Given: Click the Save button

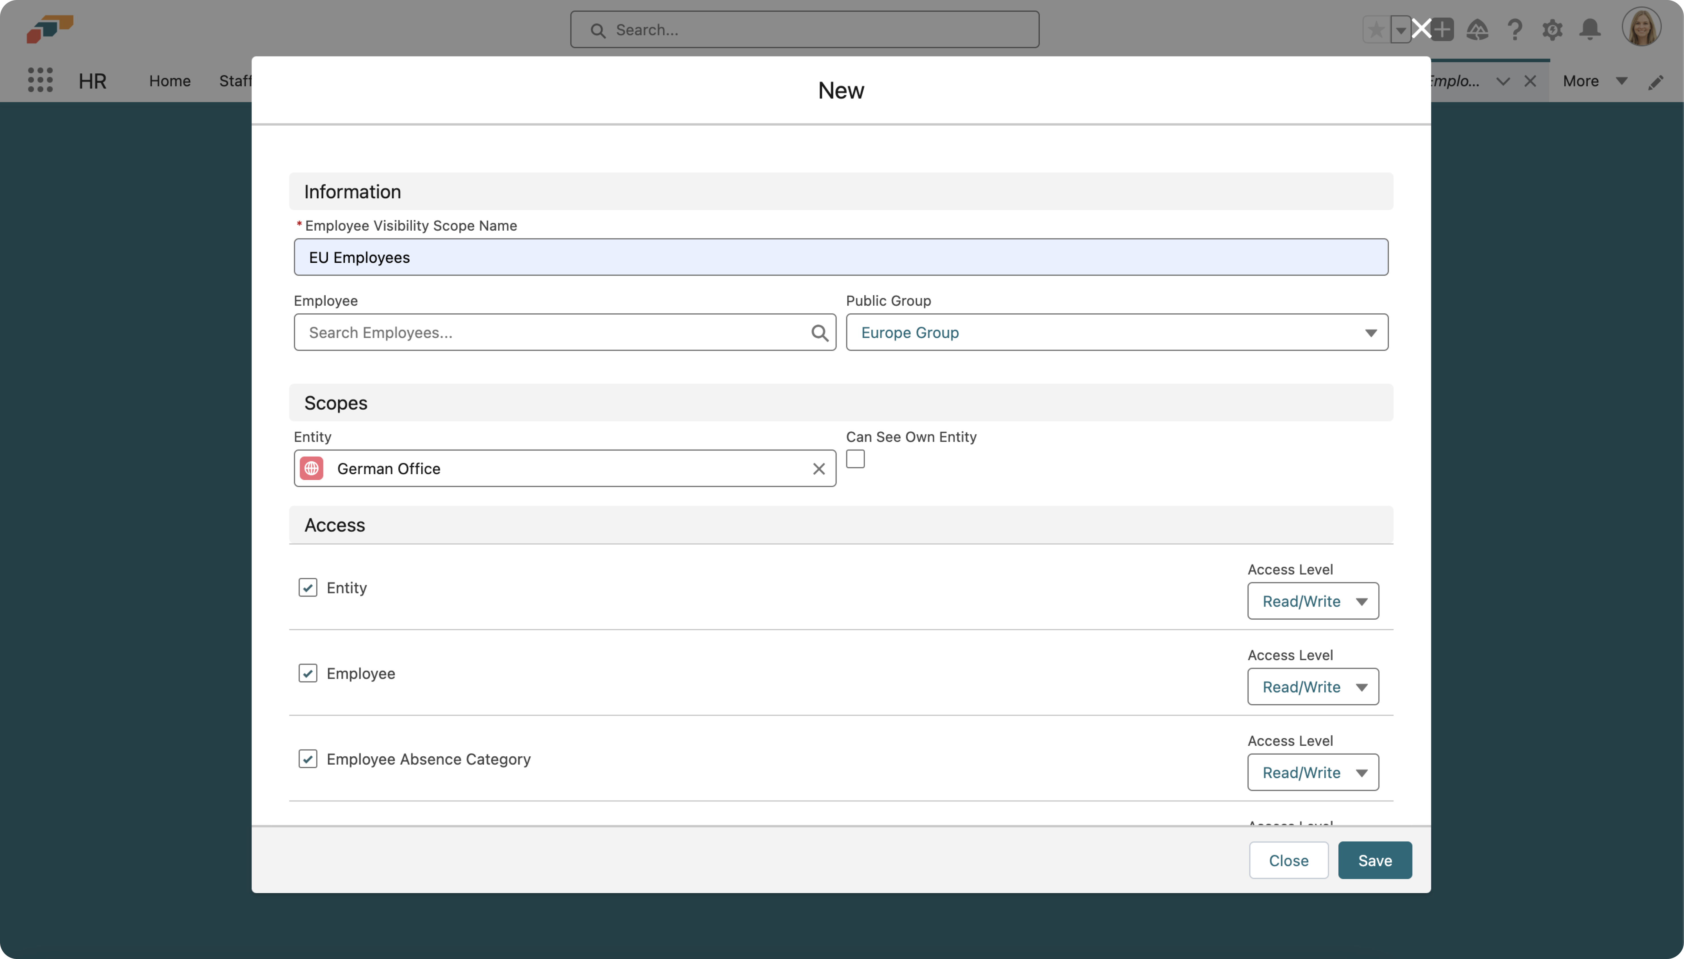Looking at the screenshot, I should 1375,861.
